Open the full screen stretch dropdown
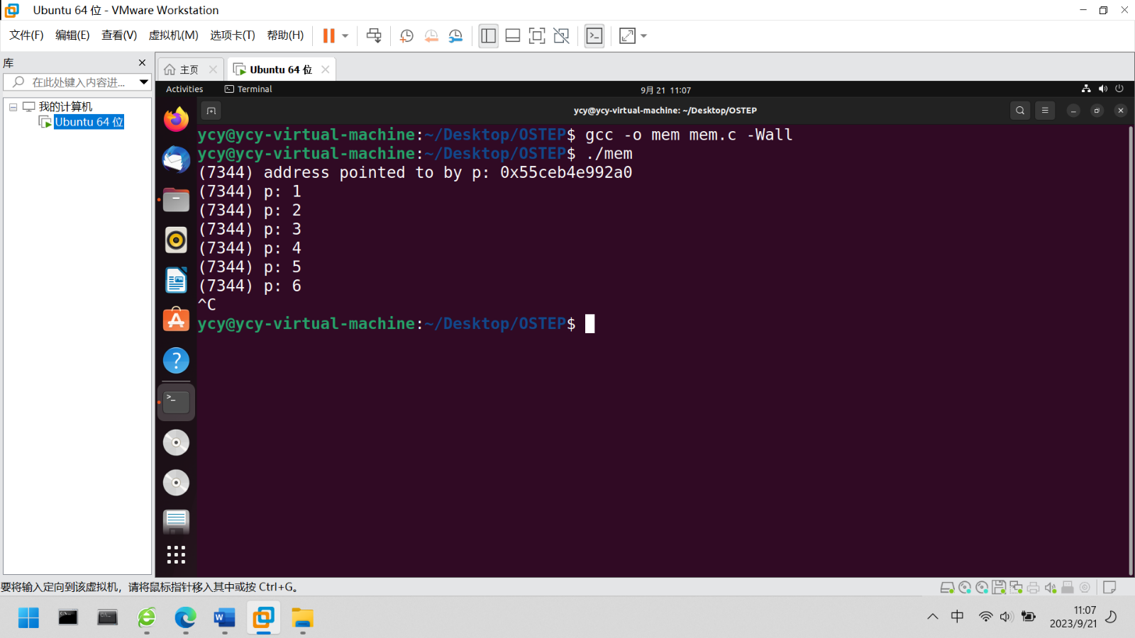Screen dimensions: 1135x638 point(641,35)
